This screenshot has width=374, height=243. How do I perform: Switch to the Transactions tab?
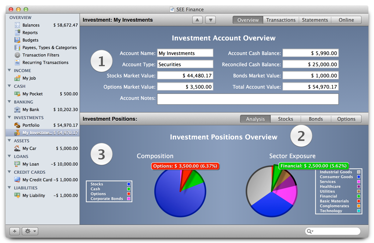[x=281, y=20]
